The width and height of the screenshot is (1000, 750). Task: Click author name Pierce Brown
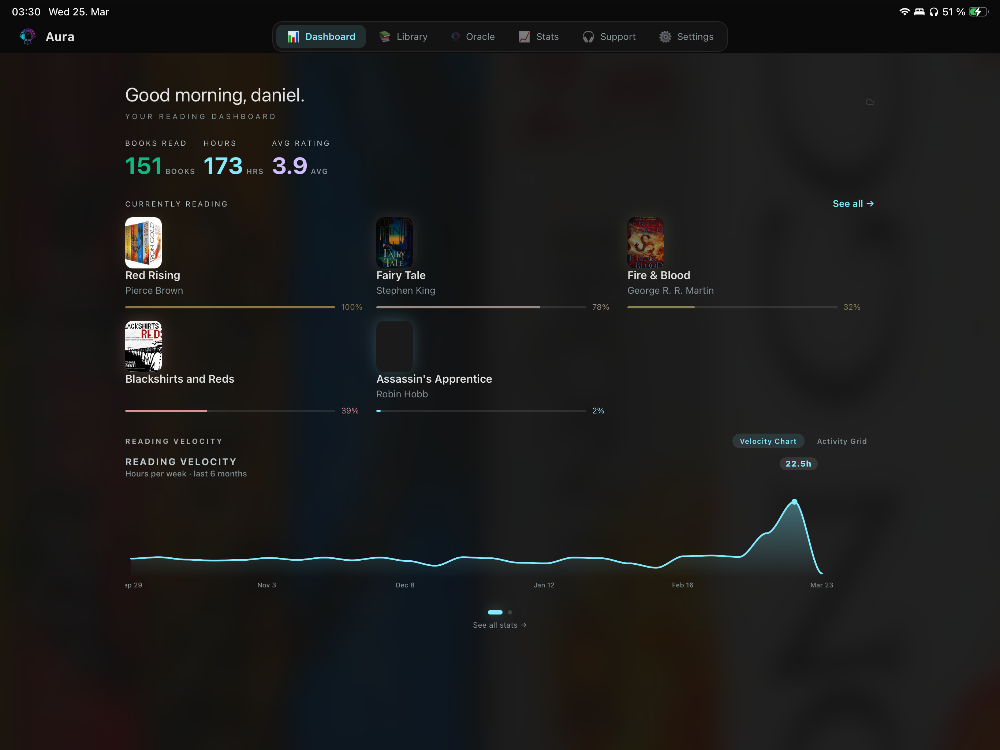154,290
